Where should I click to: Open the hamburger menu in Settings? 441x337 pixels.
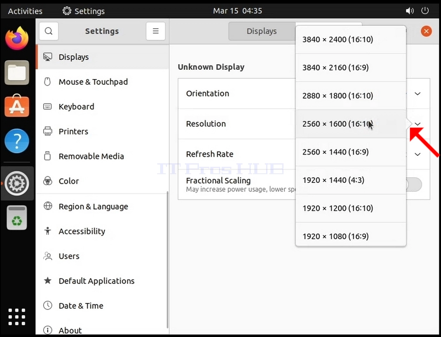[x=156, y=31]
